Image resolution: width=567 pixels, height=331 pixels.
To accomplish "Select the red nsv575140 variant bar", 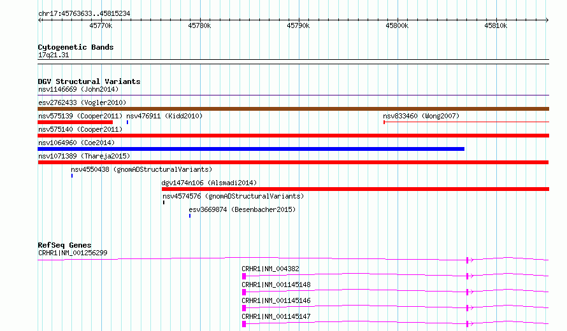I will 293,136.
